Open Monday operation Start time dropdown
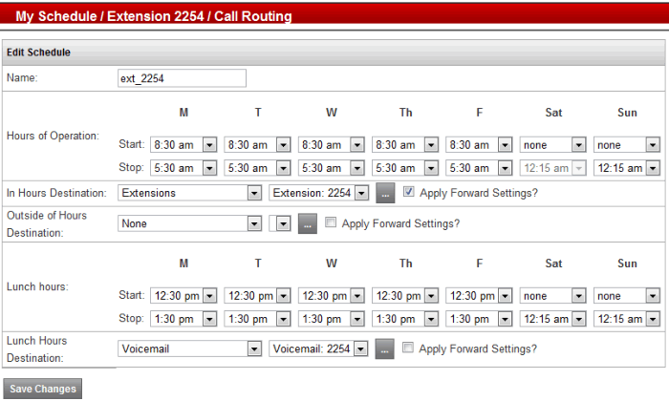 (183, 145)
